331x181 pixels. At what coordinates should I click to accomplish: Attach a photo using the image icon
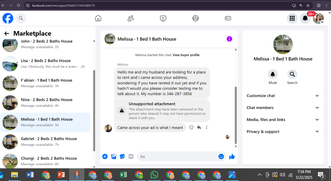click(x=114, y=157)
